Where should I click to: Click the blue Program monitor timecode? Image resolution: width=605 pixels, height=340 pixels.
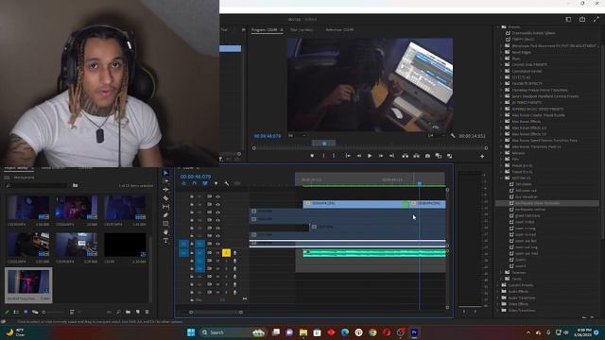pyautogui.click(x=268, y=136)
